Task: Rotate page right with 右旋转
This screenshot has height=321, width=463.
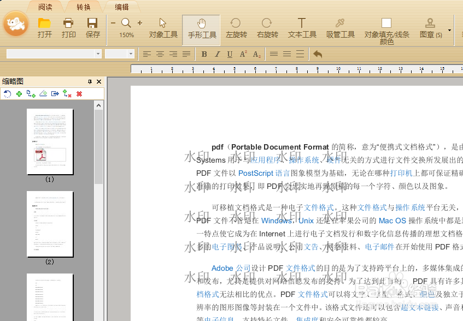Action: [x=267, y=28]
